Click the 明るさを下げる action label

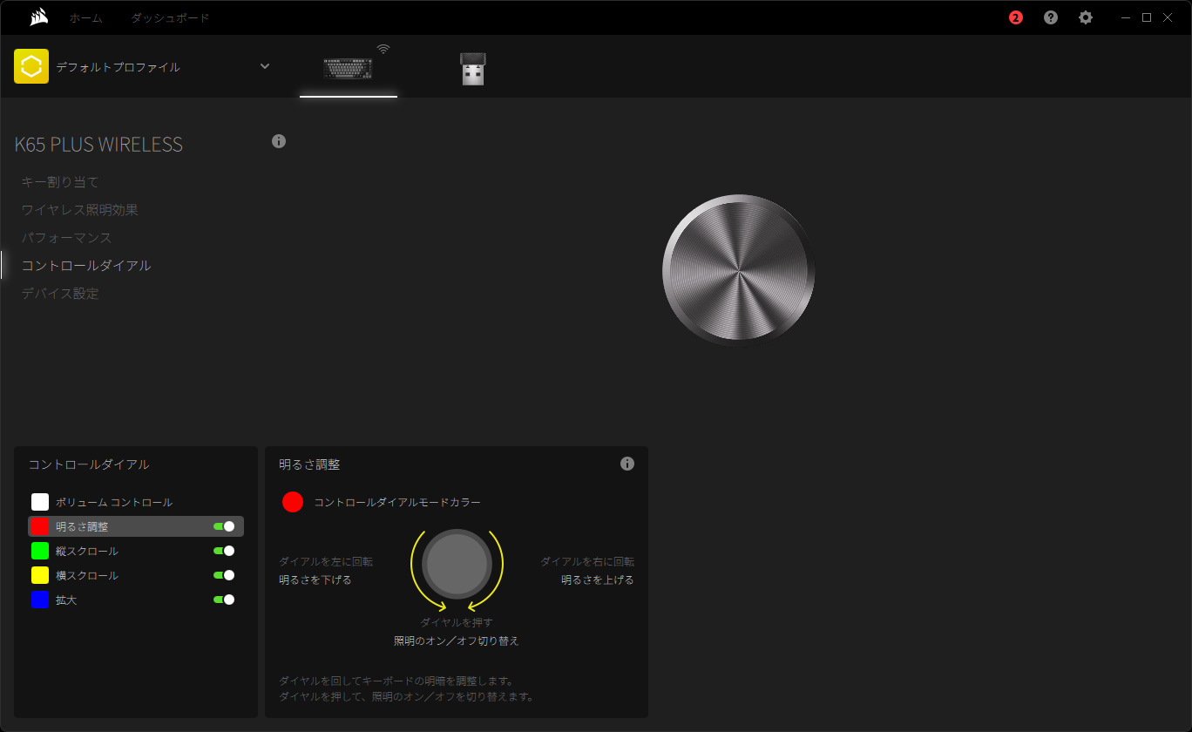click(x=315, y=579)
